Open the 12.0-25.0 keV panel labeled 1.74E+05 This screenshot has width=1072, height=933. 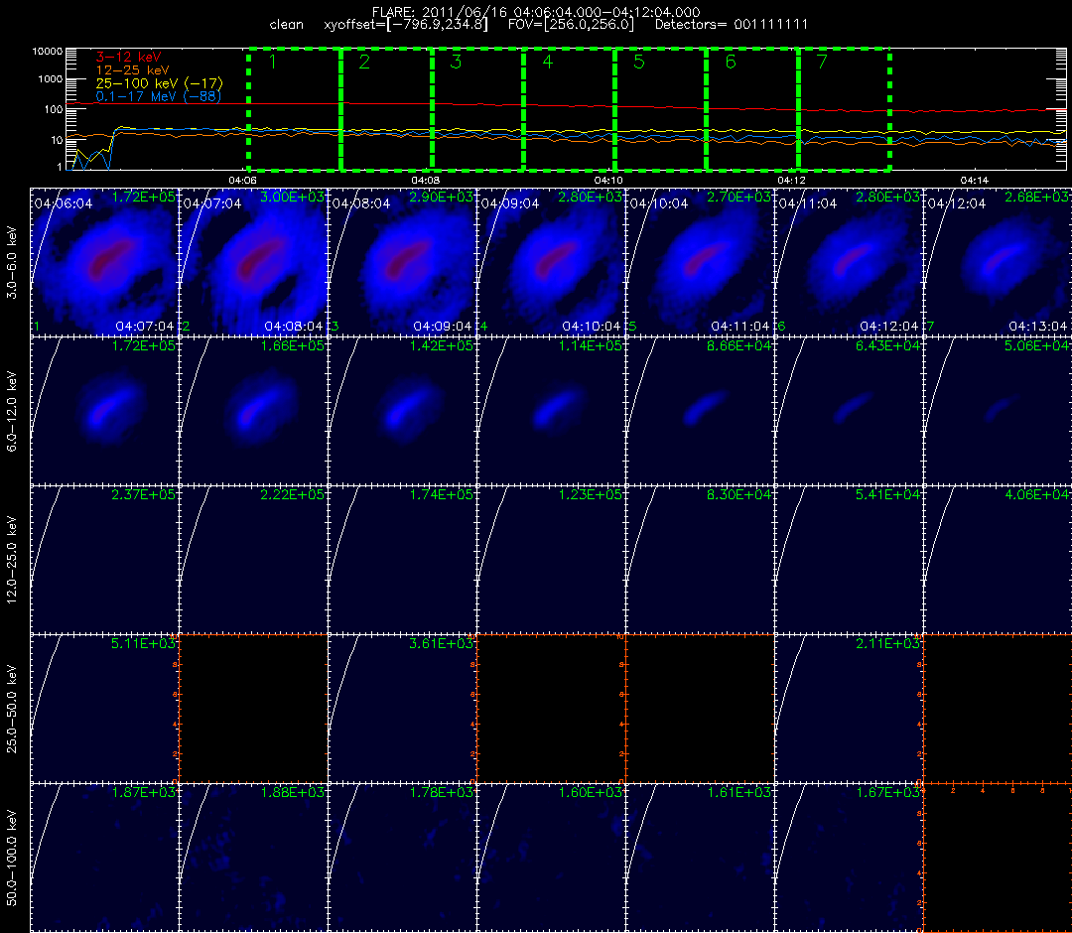click(403, 560)
